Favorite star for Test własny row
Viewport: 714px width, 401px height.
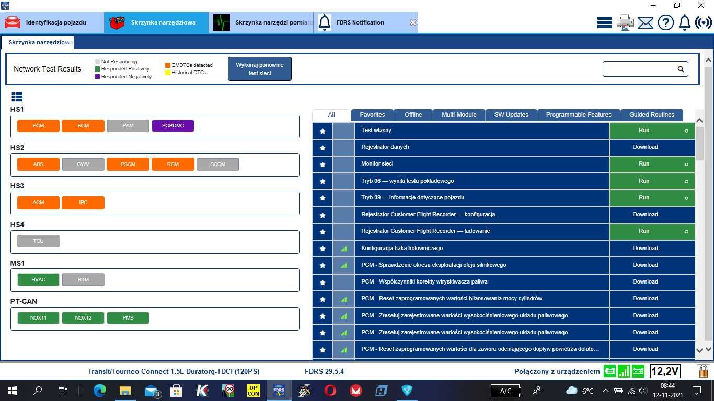click(323, 131)
